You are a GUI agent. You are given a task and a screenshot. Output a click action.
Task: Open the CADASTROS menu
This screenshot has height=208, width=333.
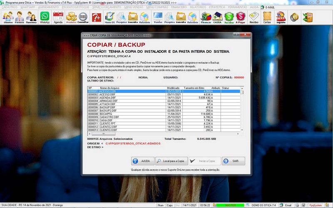(9, 7)
